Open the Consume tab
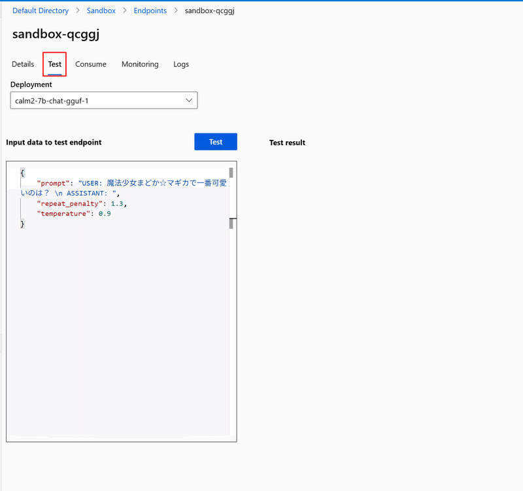 click(91, 64)
